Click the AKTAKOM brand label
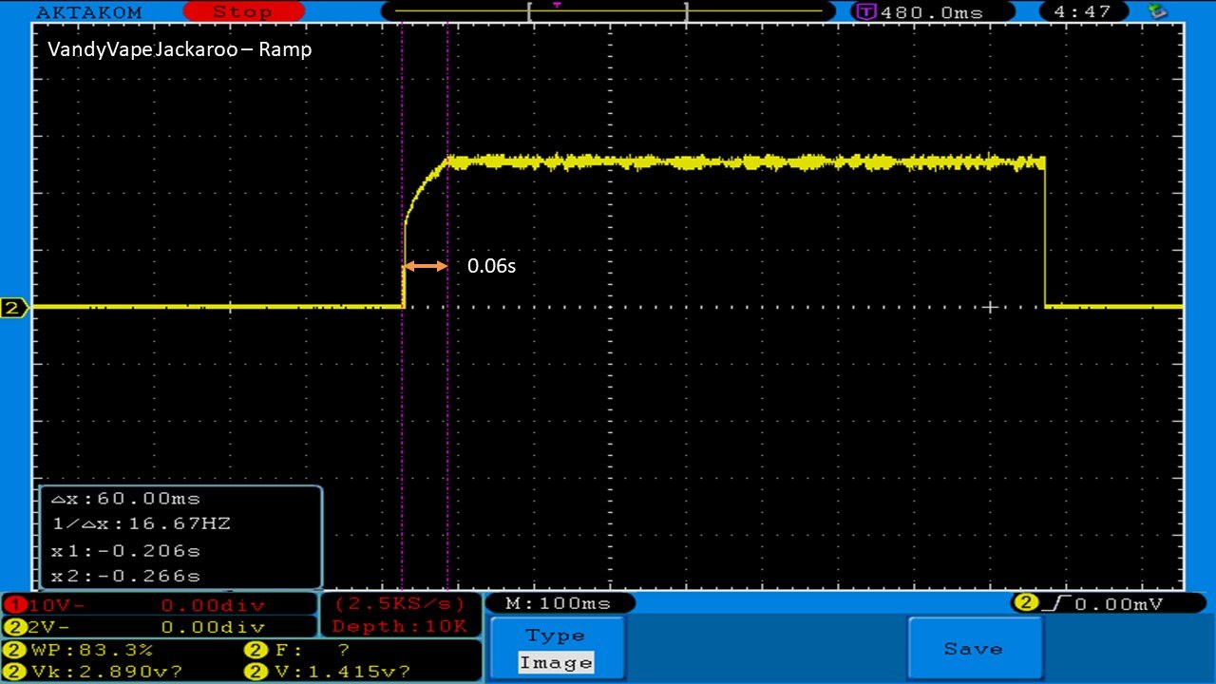 point(88,12)
